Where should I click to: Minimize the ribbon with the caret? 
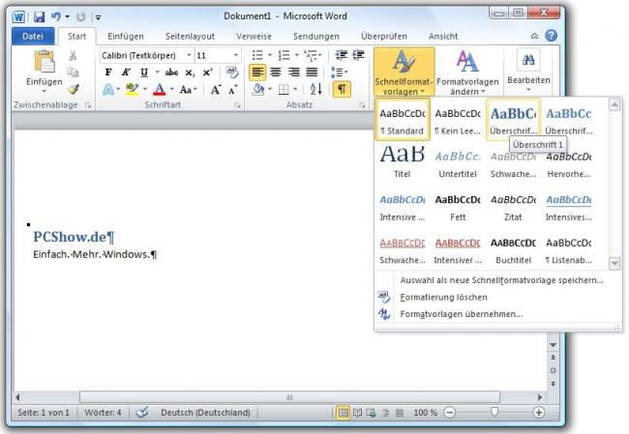(534, 36)
